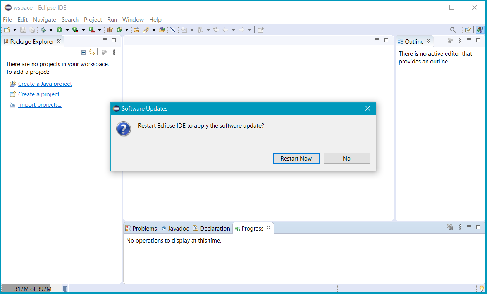Click the New wizard toolbar icon
Screen dimensions: 487x294
[7, 30]
